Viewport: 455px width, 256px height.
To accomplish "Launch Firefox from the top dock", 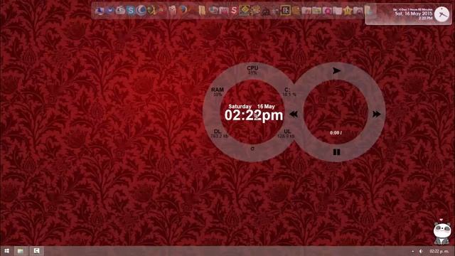I will pos(183,10).
